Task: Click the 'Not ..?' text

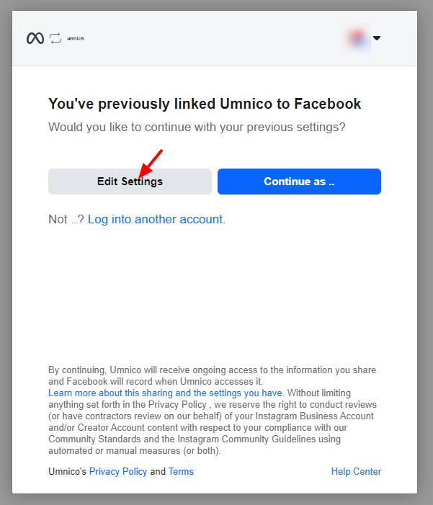Action: 66,219
